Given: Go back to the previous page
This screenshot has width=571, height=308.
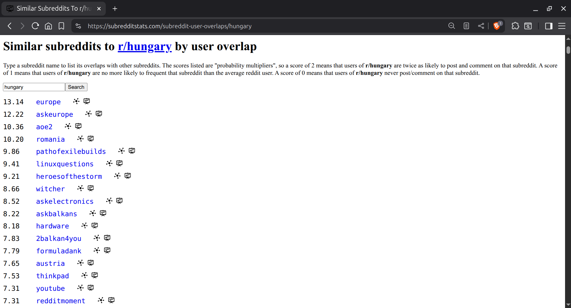Looking at the screenshot, I should coord(10,26).
